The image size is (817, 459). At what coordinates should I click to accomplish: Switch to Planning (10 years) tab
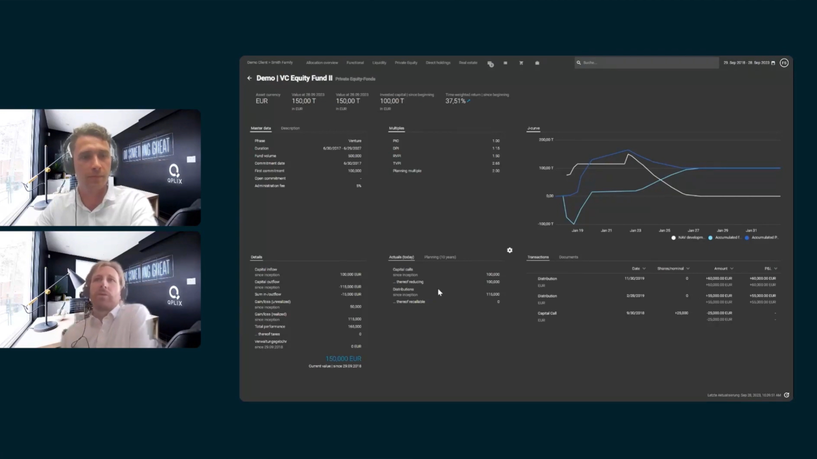click(x=440, y=257)
